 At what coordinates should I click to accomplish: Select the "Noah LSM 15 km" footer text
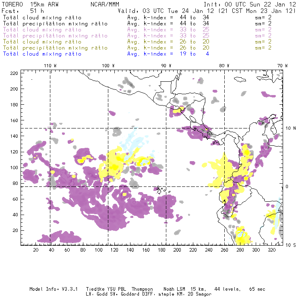185,289
